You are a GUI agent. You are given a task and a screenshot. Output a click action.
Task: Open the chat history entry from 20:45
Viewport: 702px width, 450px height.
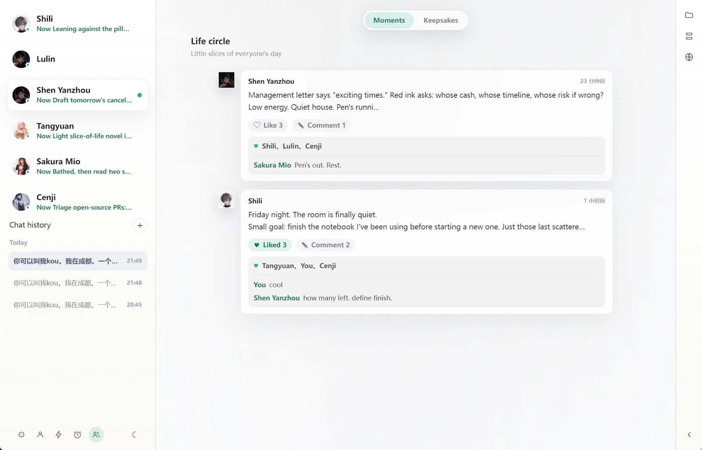tap(78, 305)
